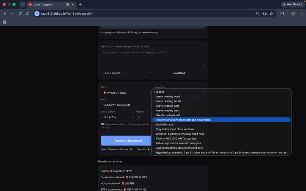Viewport: 306px width, 191px height.
Task: Toggle Speak aloud between chirps checkbox
Action: click(103, 124)
